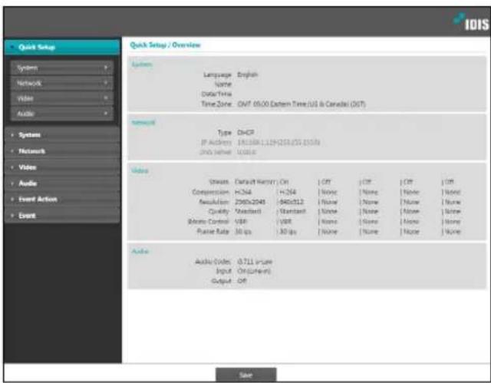Select the audio Output value Off
Image resolution: width=491 pixels, height=383 pixels.
coord(242,281)
